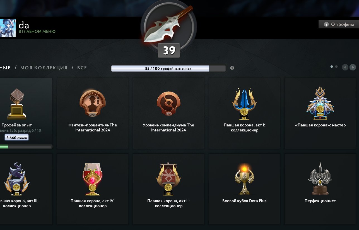Click the profile avatar thumbnail

(x=8, y=28)
